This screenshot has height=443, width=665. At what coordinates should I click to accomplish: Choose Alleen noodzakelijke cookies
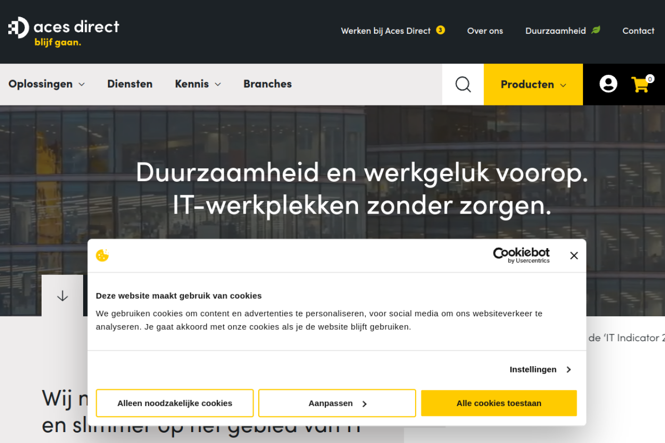pyautogui.click(x=175, y=403)
